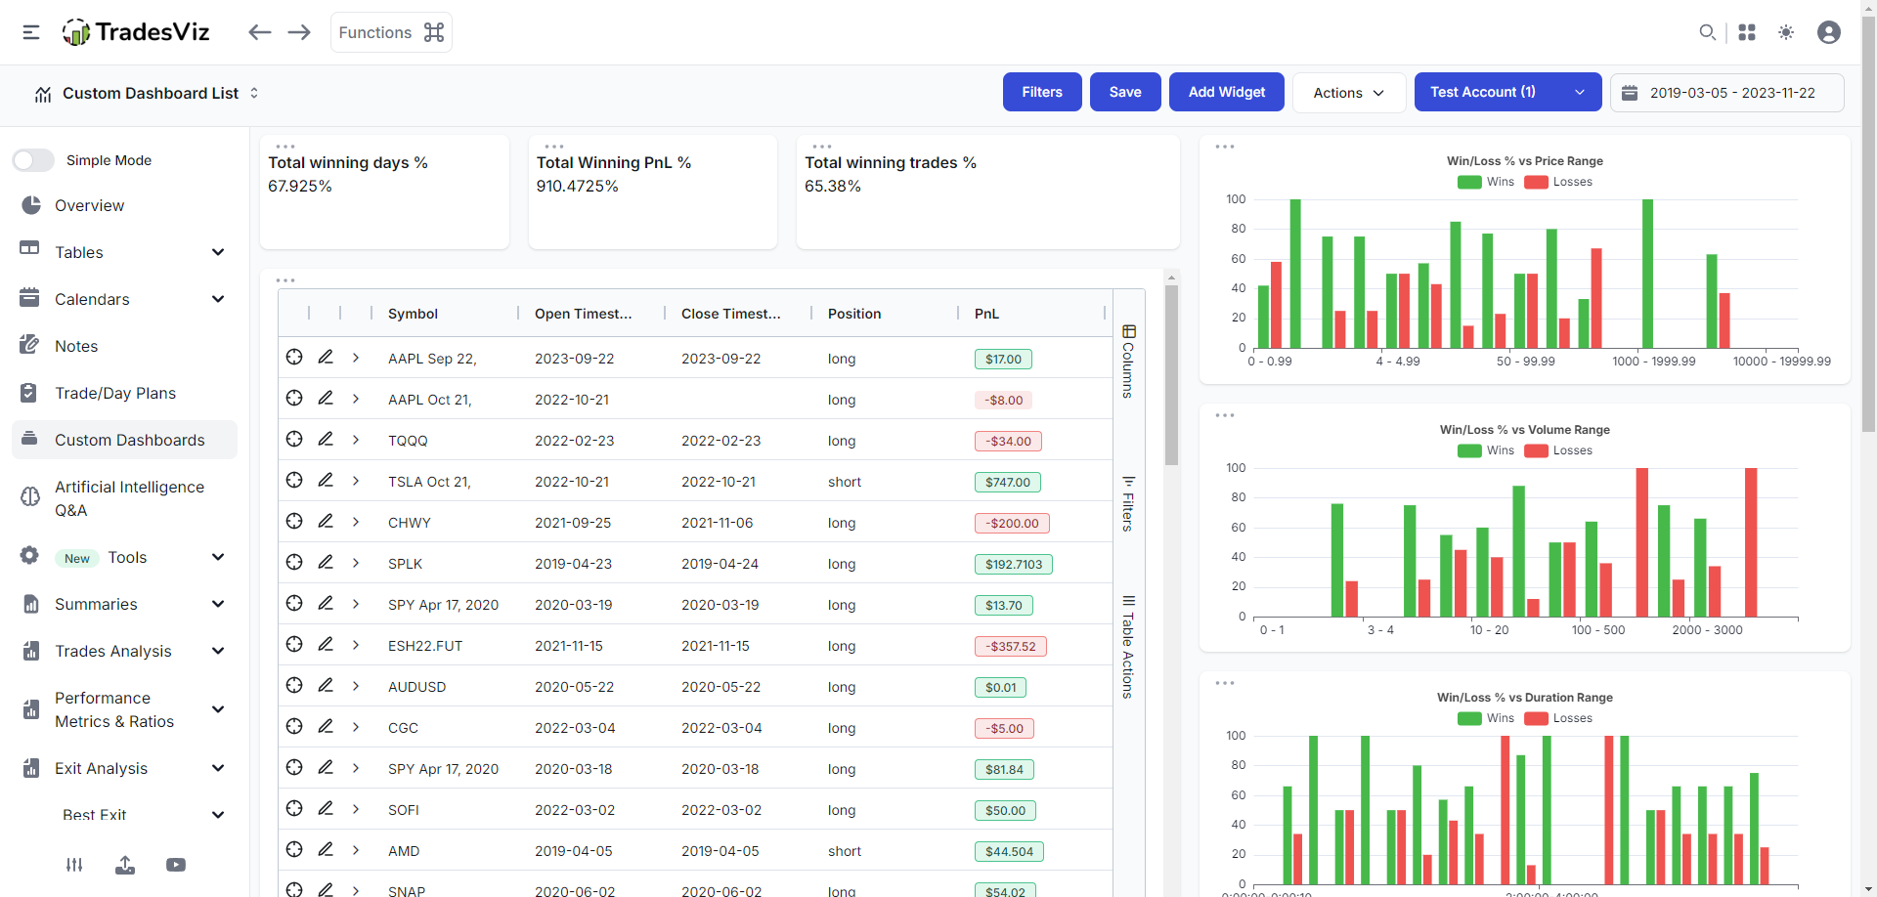
Task: Toggle Wins legend in Price Range chart
Action: click(x=1485, y=182)
